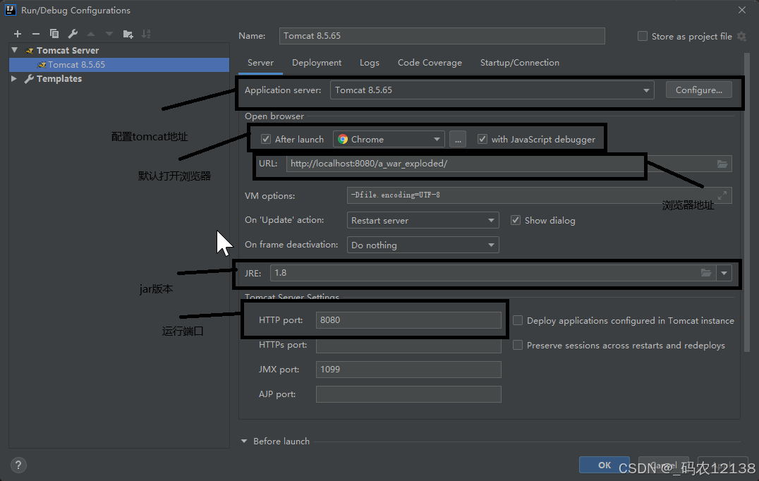Open edit templates via the wrench icon

point(73,34)
